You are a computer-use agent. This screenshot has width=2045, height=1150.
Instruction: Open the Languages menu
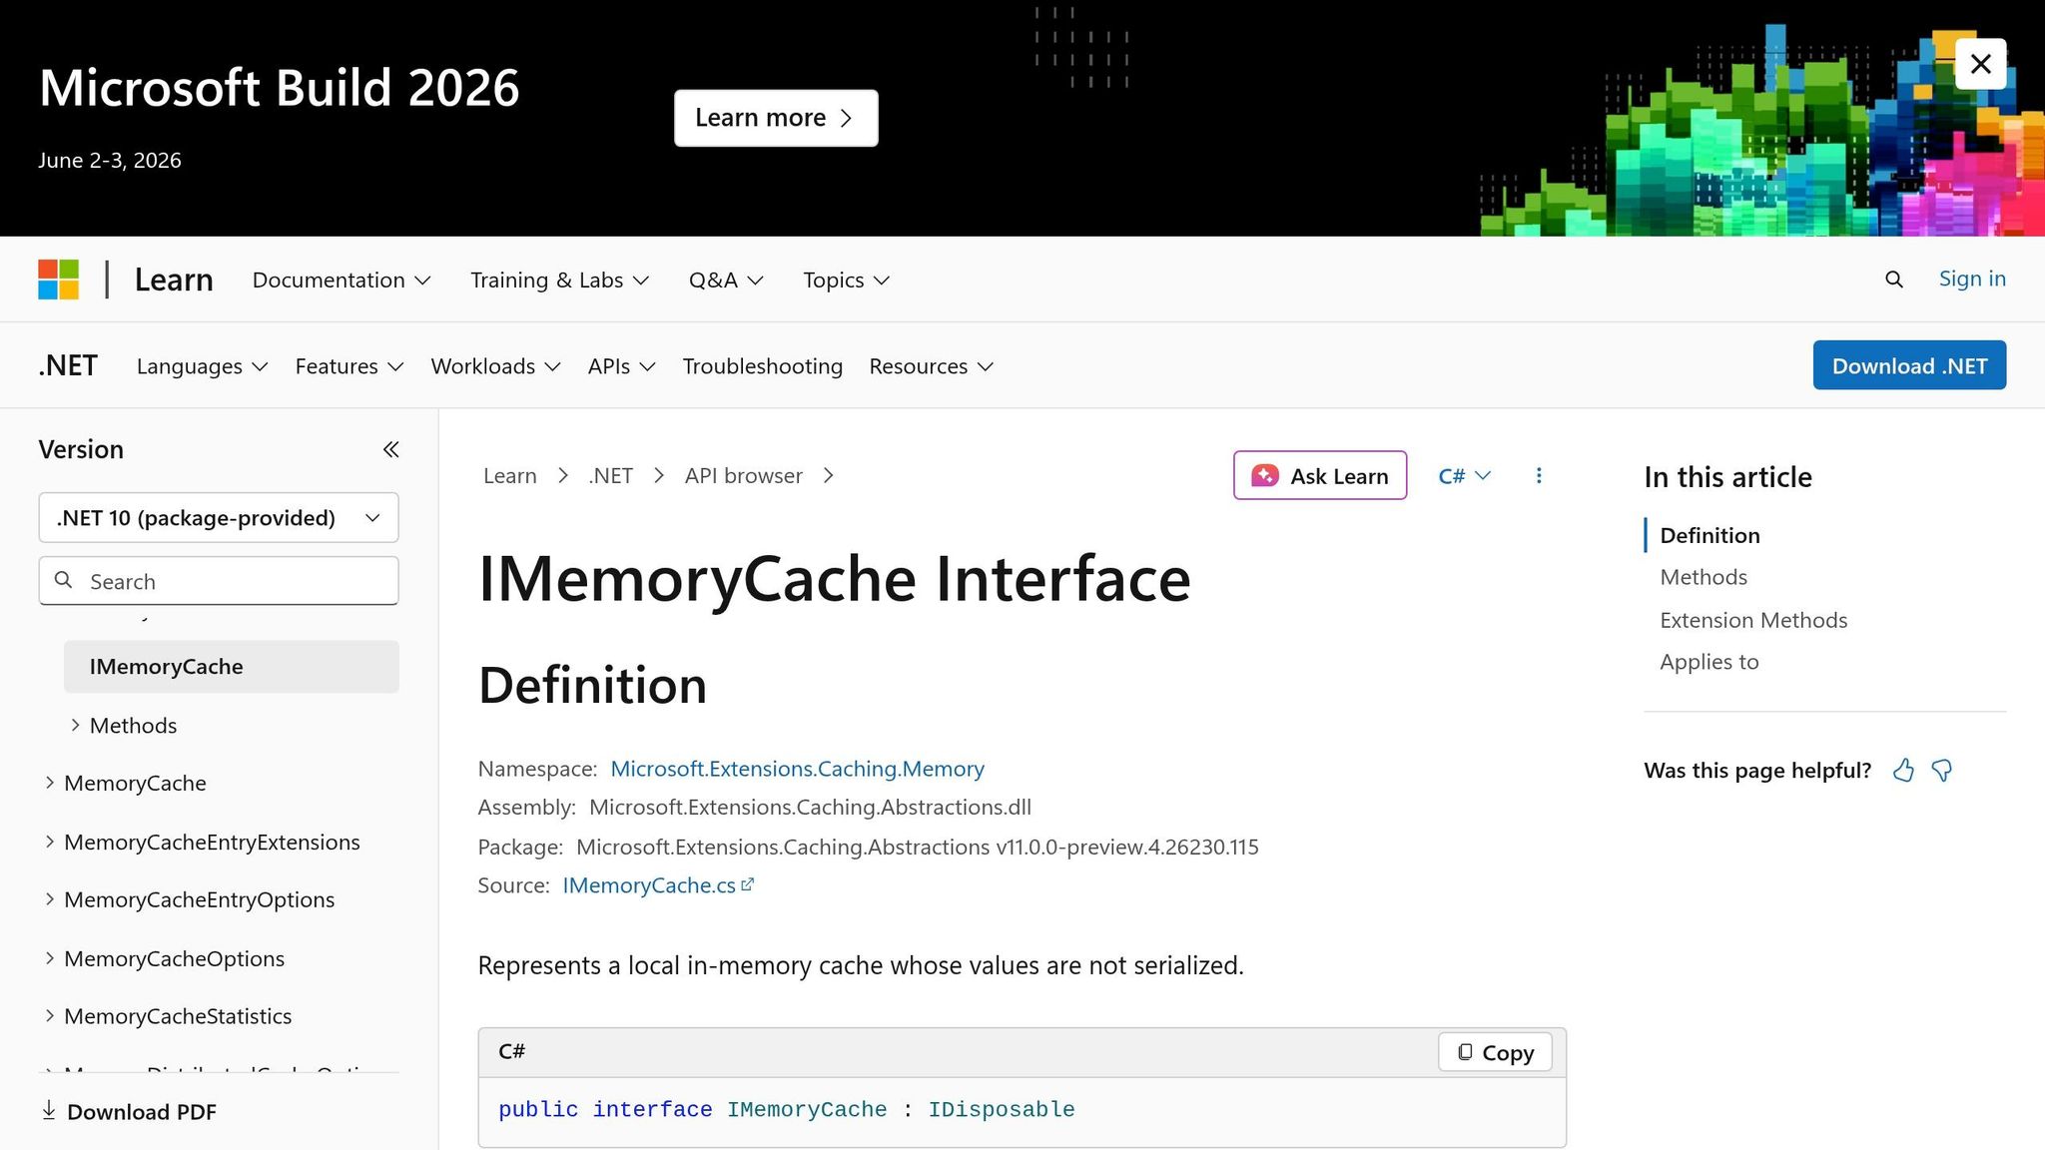202,366
